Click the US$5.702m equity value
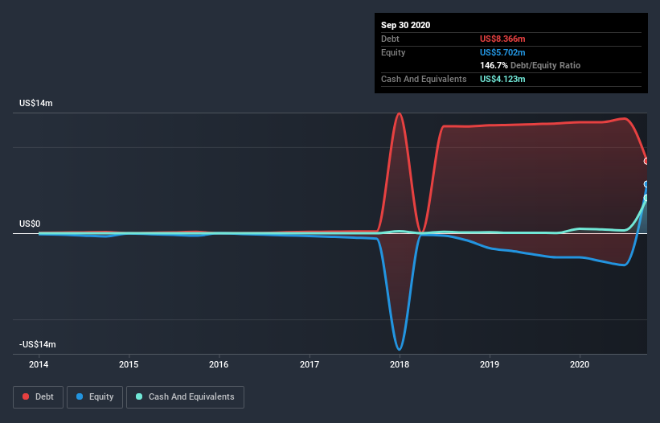This screenshot has width=660, height=423. coord(502,52)
